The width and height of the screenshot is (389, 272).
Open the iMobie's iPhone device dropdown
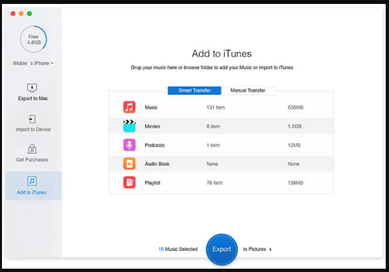pos(33,63)
